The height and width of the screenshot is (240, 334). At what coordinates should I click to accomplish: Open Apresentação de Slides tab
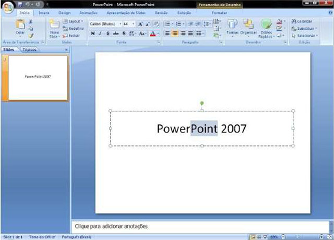click(x=126, y=13)
